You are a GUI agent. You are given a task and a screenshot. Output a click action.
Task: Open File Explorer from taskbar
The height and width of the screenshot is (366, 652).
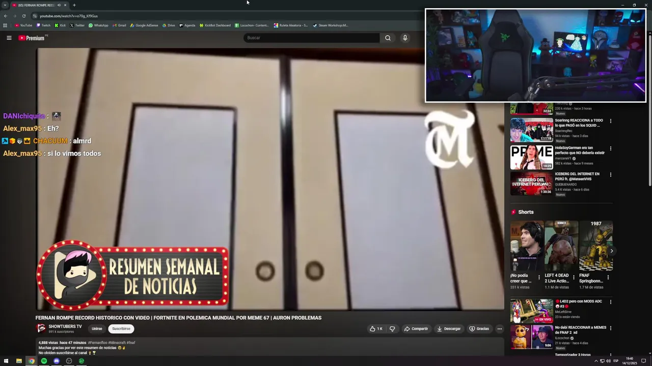pyautogui.click(x=19, y=361)
